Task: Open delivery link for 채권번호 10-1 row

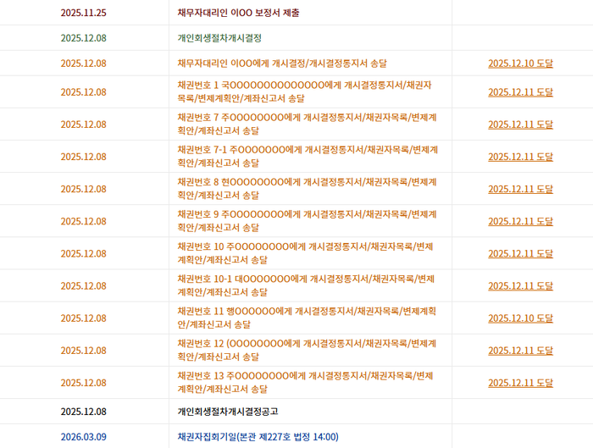Action: coord(520,285)
